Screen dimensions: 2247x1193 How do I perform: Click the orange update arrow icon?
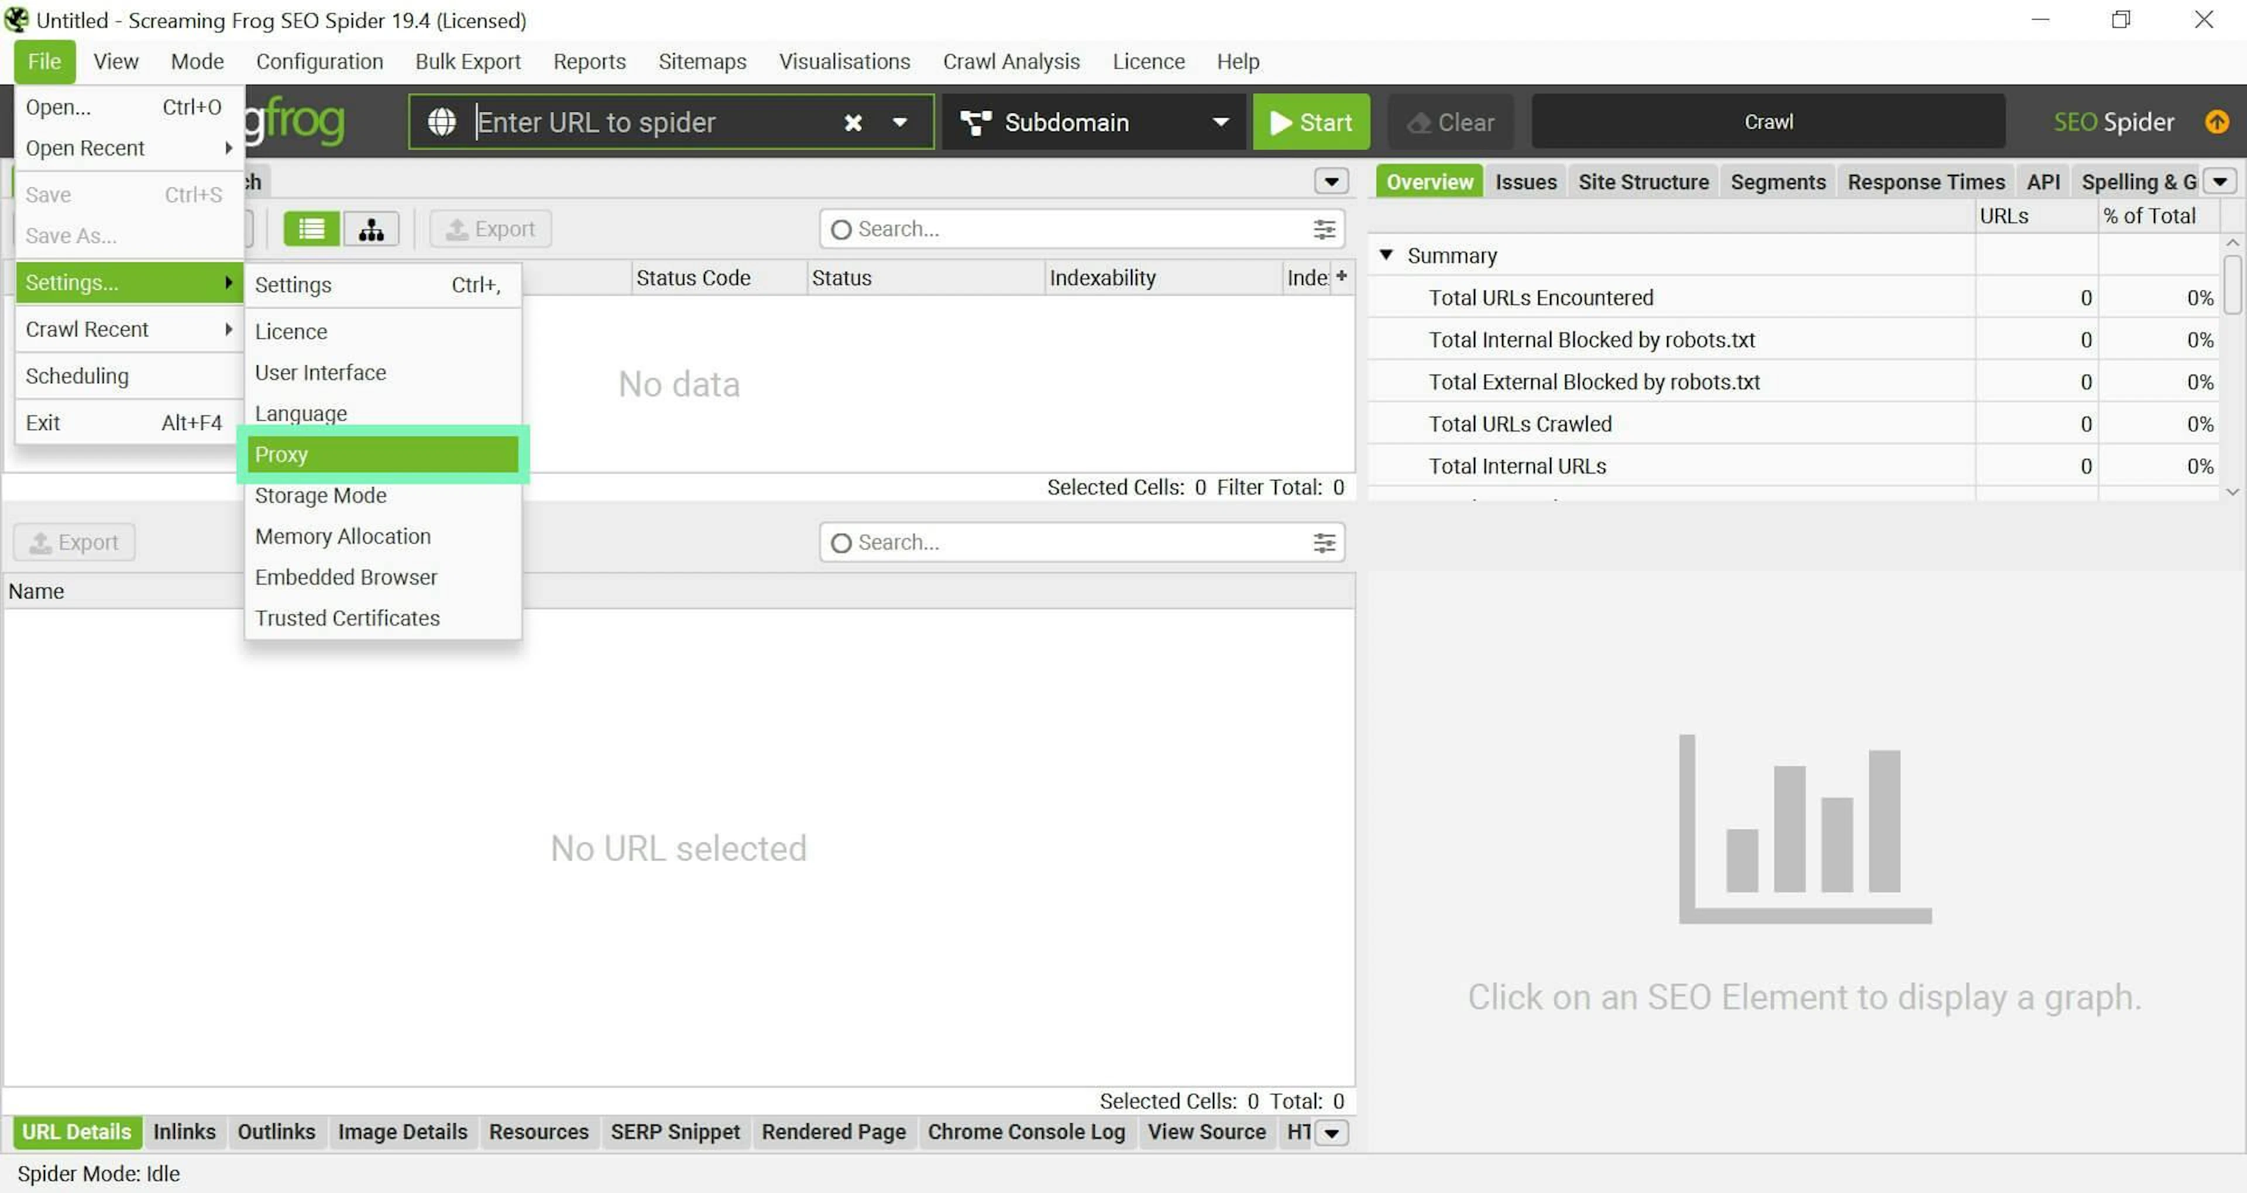point(2217,122)
